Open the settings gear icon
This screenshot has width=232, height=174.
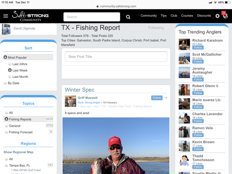point(217,16)
